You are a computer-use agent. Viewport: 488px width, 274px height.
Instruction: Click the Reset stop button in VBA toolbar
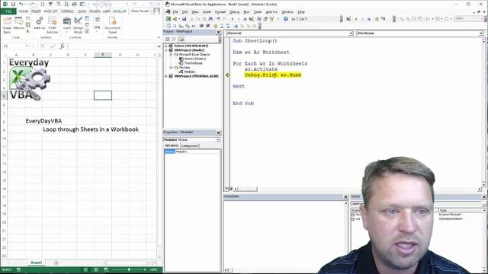coord(245,19)
